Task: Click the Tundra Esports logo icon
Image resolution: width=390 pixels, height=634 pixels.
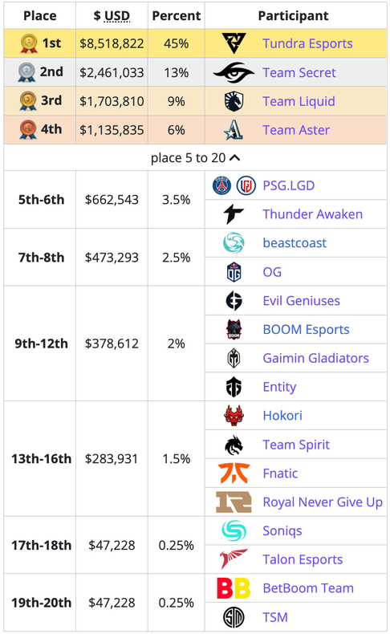Action: [x=234, y=43]
